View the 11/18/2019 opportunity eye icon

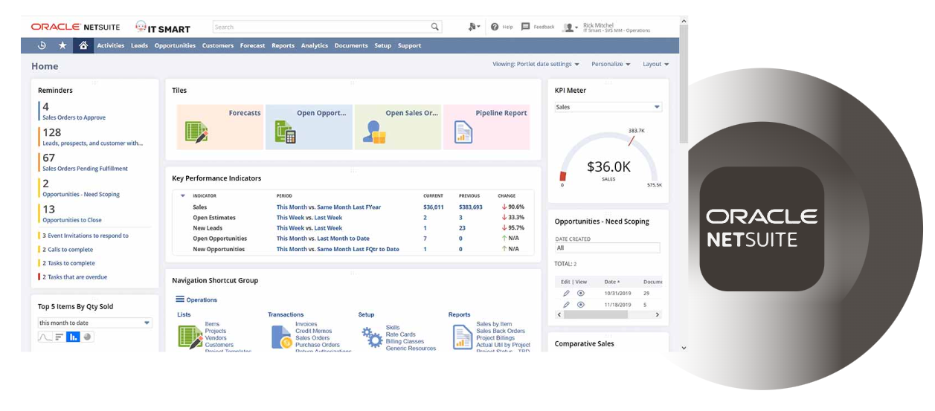(581, 304)
